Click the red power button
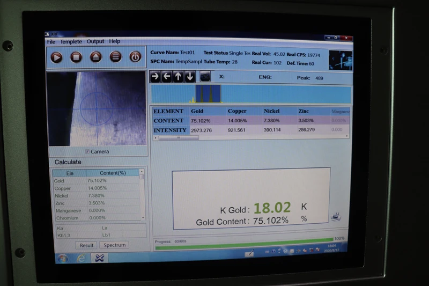The height and width of the screenshot is (286, 429). click(135, 57)
